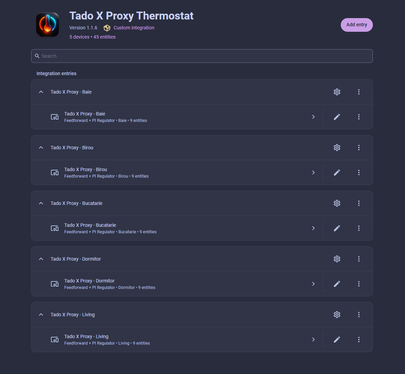Open three-dot menu for Living entry header
The width and height of the screenshot is (405, 374).
pyautogui.click(x=359, y=314)
